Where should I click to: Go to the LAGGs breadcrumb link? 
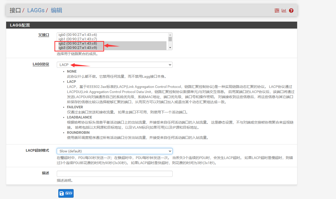(x=36, y=10)
